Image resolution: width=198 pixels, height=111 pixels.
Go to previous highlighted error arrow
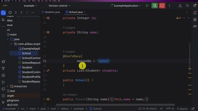tap(184, 18)
